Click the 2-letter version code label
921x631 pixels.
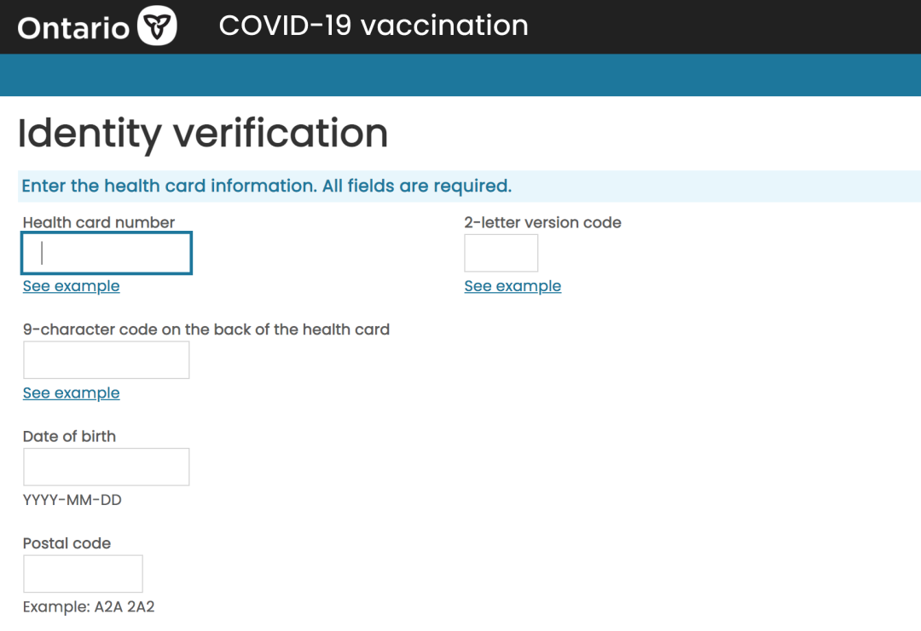pos(542,222)
